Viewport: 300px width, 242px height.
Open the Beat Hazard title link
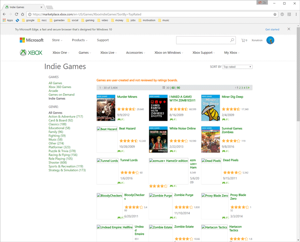(127, 128)
